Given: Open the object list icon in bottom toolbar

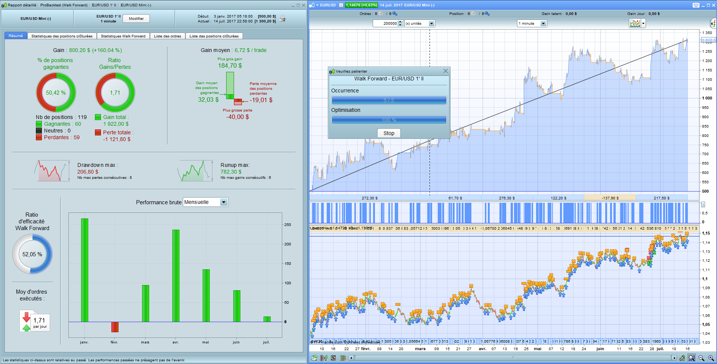Looking at the screenshot, I should [x=333, y=358].
